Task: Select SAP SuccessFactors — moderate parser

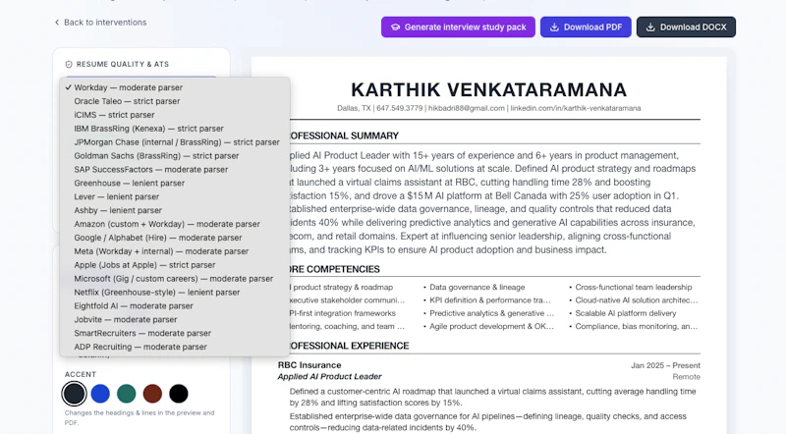Action: pos(175,170)
